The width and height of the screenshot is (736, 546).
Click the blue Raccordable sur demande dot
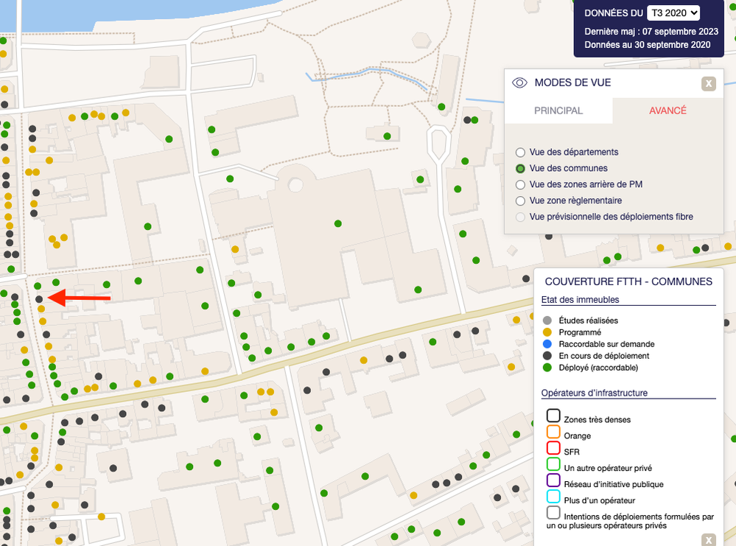547,344
